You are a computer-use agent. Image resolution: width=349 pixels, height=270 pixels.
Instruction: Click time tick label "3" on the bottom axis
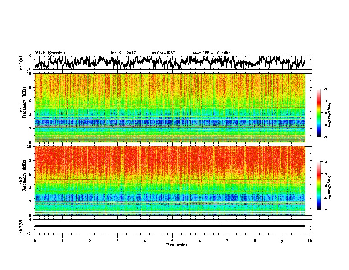tap(117, 241)
